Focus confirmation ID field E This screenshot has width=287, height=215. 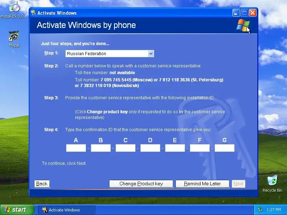click(x=175, y=148)
